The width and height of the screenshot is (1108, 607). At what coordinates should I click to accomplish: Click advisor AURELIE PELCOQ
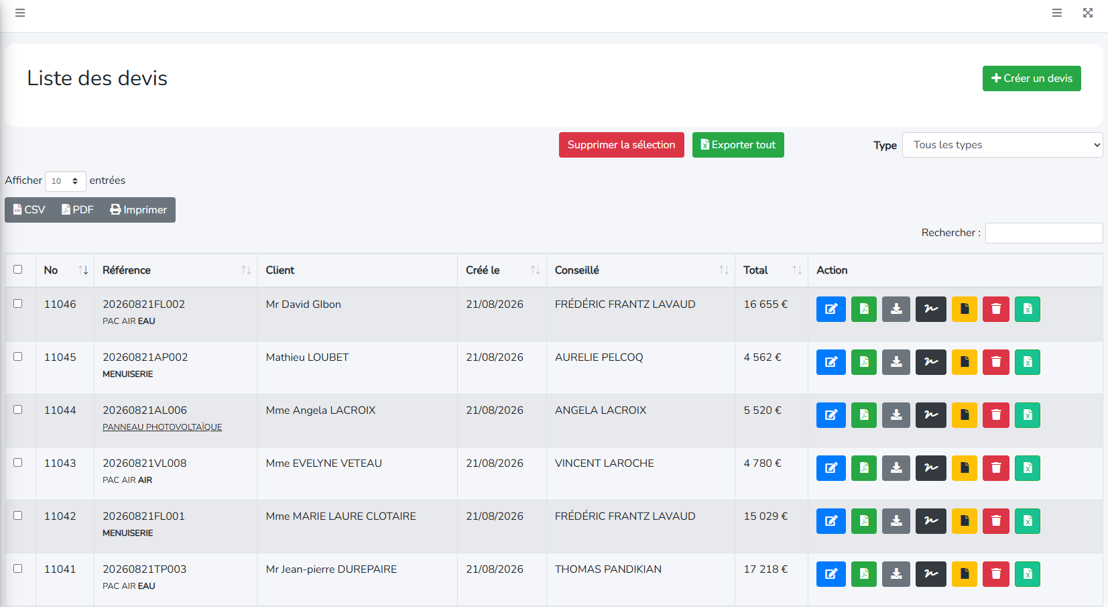point(599,357)
